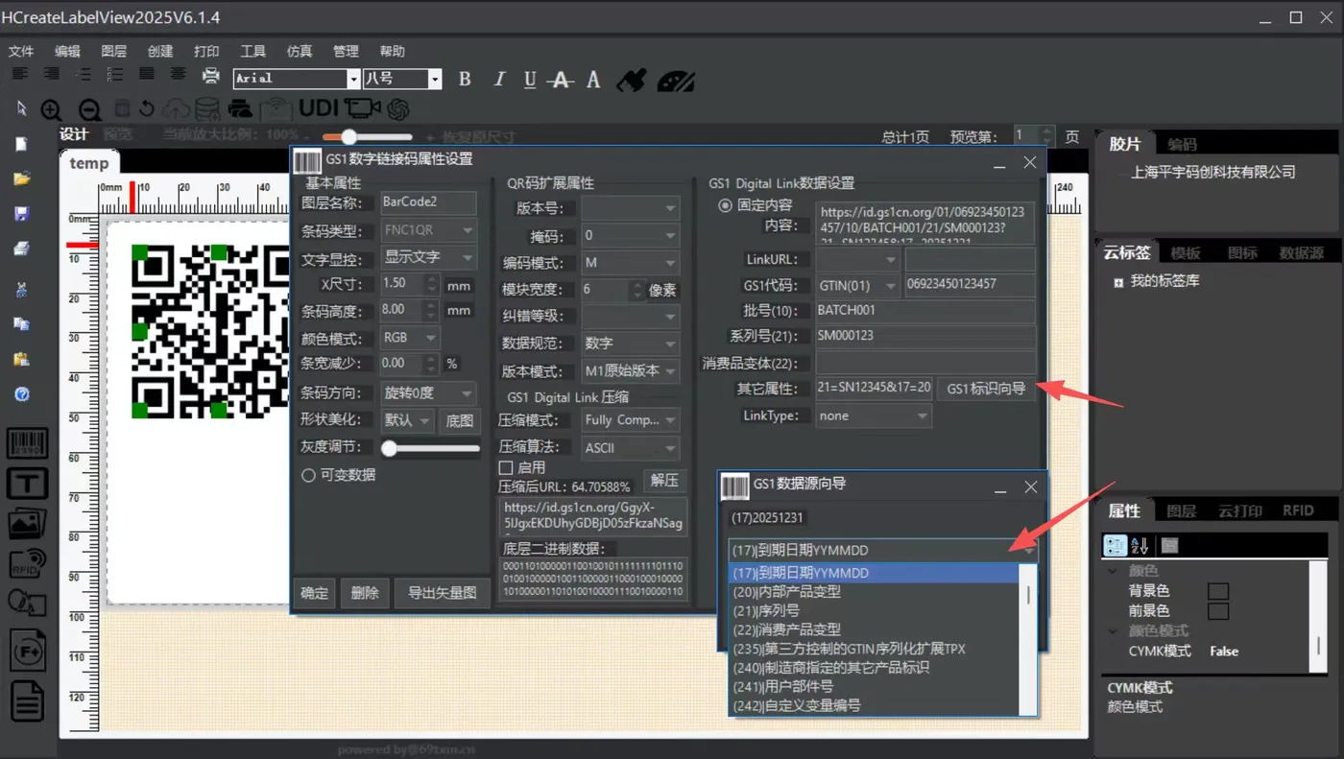
Task: Click the paint brush icon in toolbar
Action: tap(631, 80)
